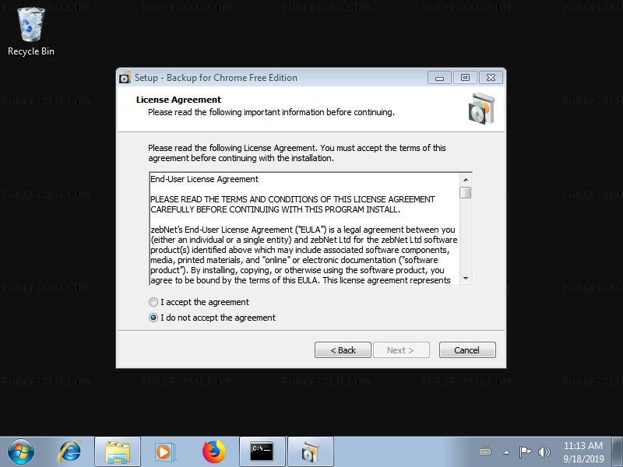This screenshot has height=467, width=623.
Task: Open Windows Media Player taskbar icon
Action: coord(164,452)
